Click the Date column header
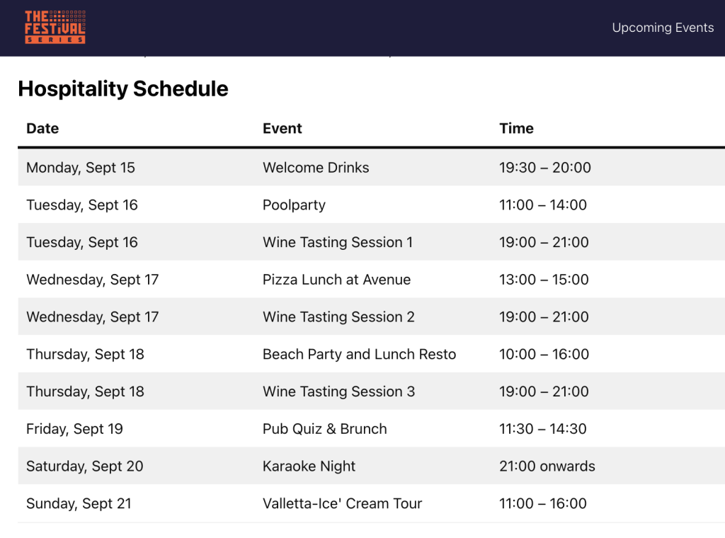The image size is (725, 538). tap(42, 129)
